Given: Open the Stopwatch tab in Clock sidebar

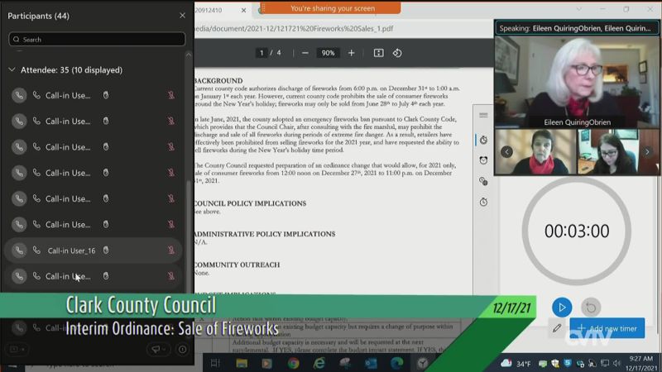Looking at the screenshot, I should 483,202.
